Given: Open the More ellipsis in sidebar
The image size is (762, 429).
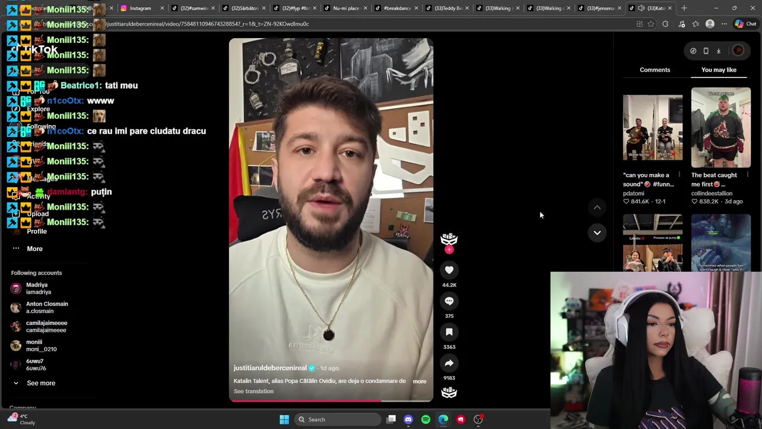Looking at the screenshot, I should (16, 248).
